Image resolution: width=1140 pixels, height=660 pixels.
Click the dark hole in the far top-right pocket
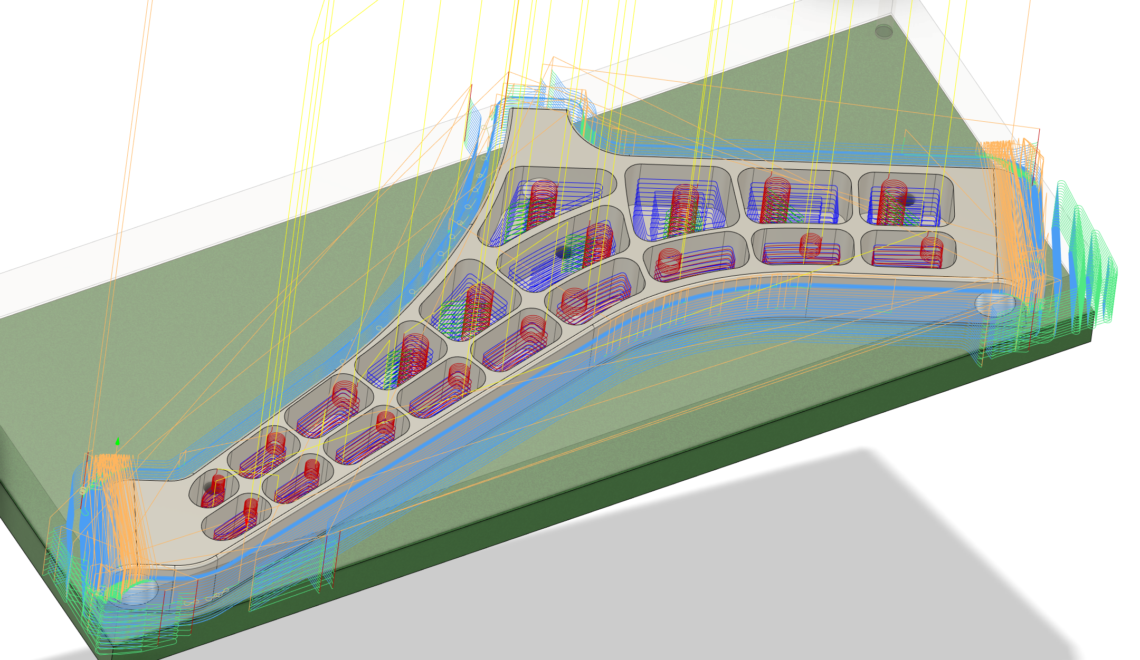(910, 200)
